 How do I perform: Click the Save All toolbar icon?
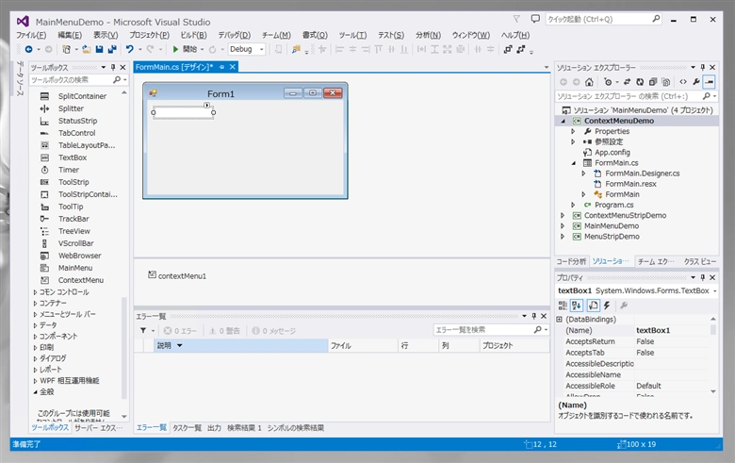pyautogui.click(x=112, y=49)
